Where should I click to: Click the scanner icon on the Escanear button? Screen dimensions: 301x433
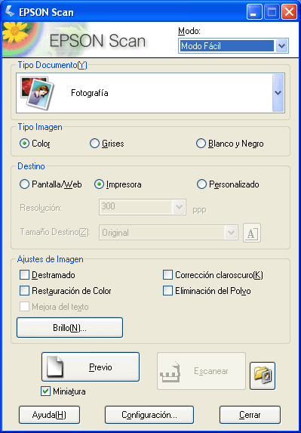(x=170, y=372)
